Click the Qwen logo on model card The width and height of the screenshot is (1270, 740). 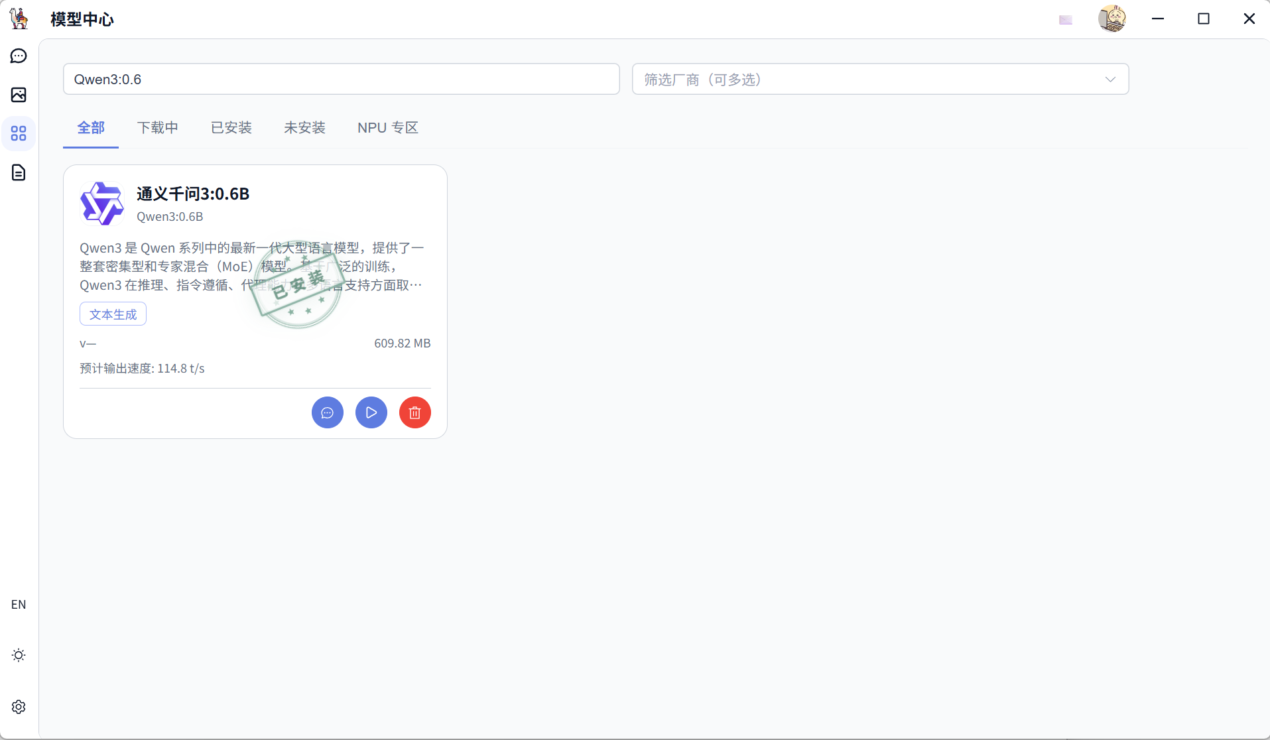pyautogui.click(x=101, y=204)
